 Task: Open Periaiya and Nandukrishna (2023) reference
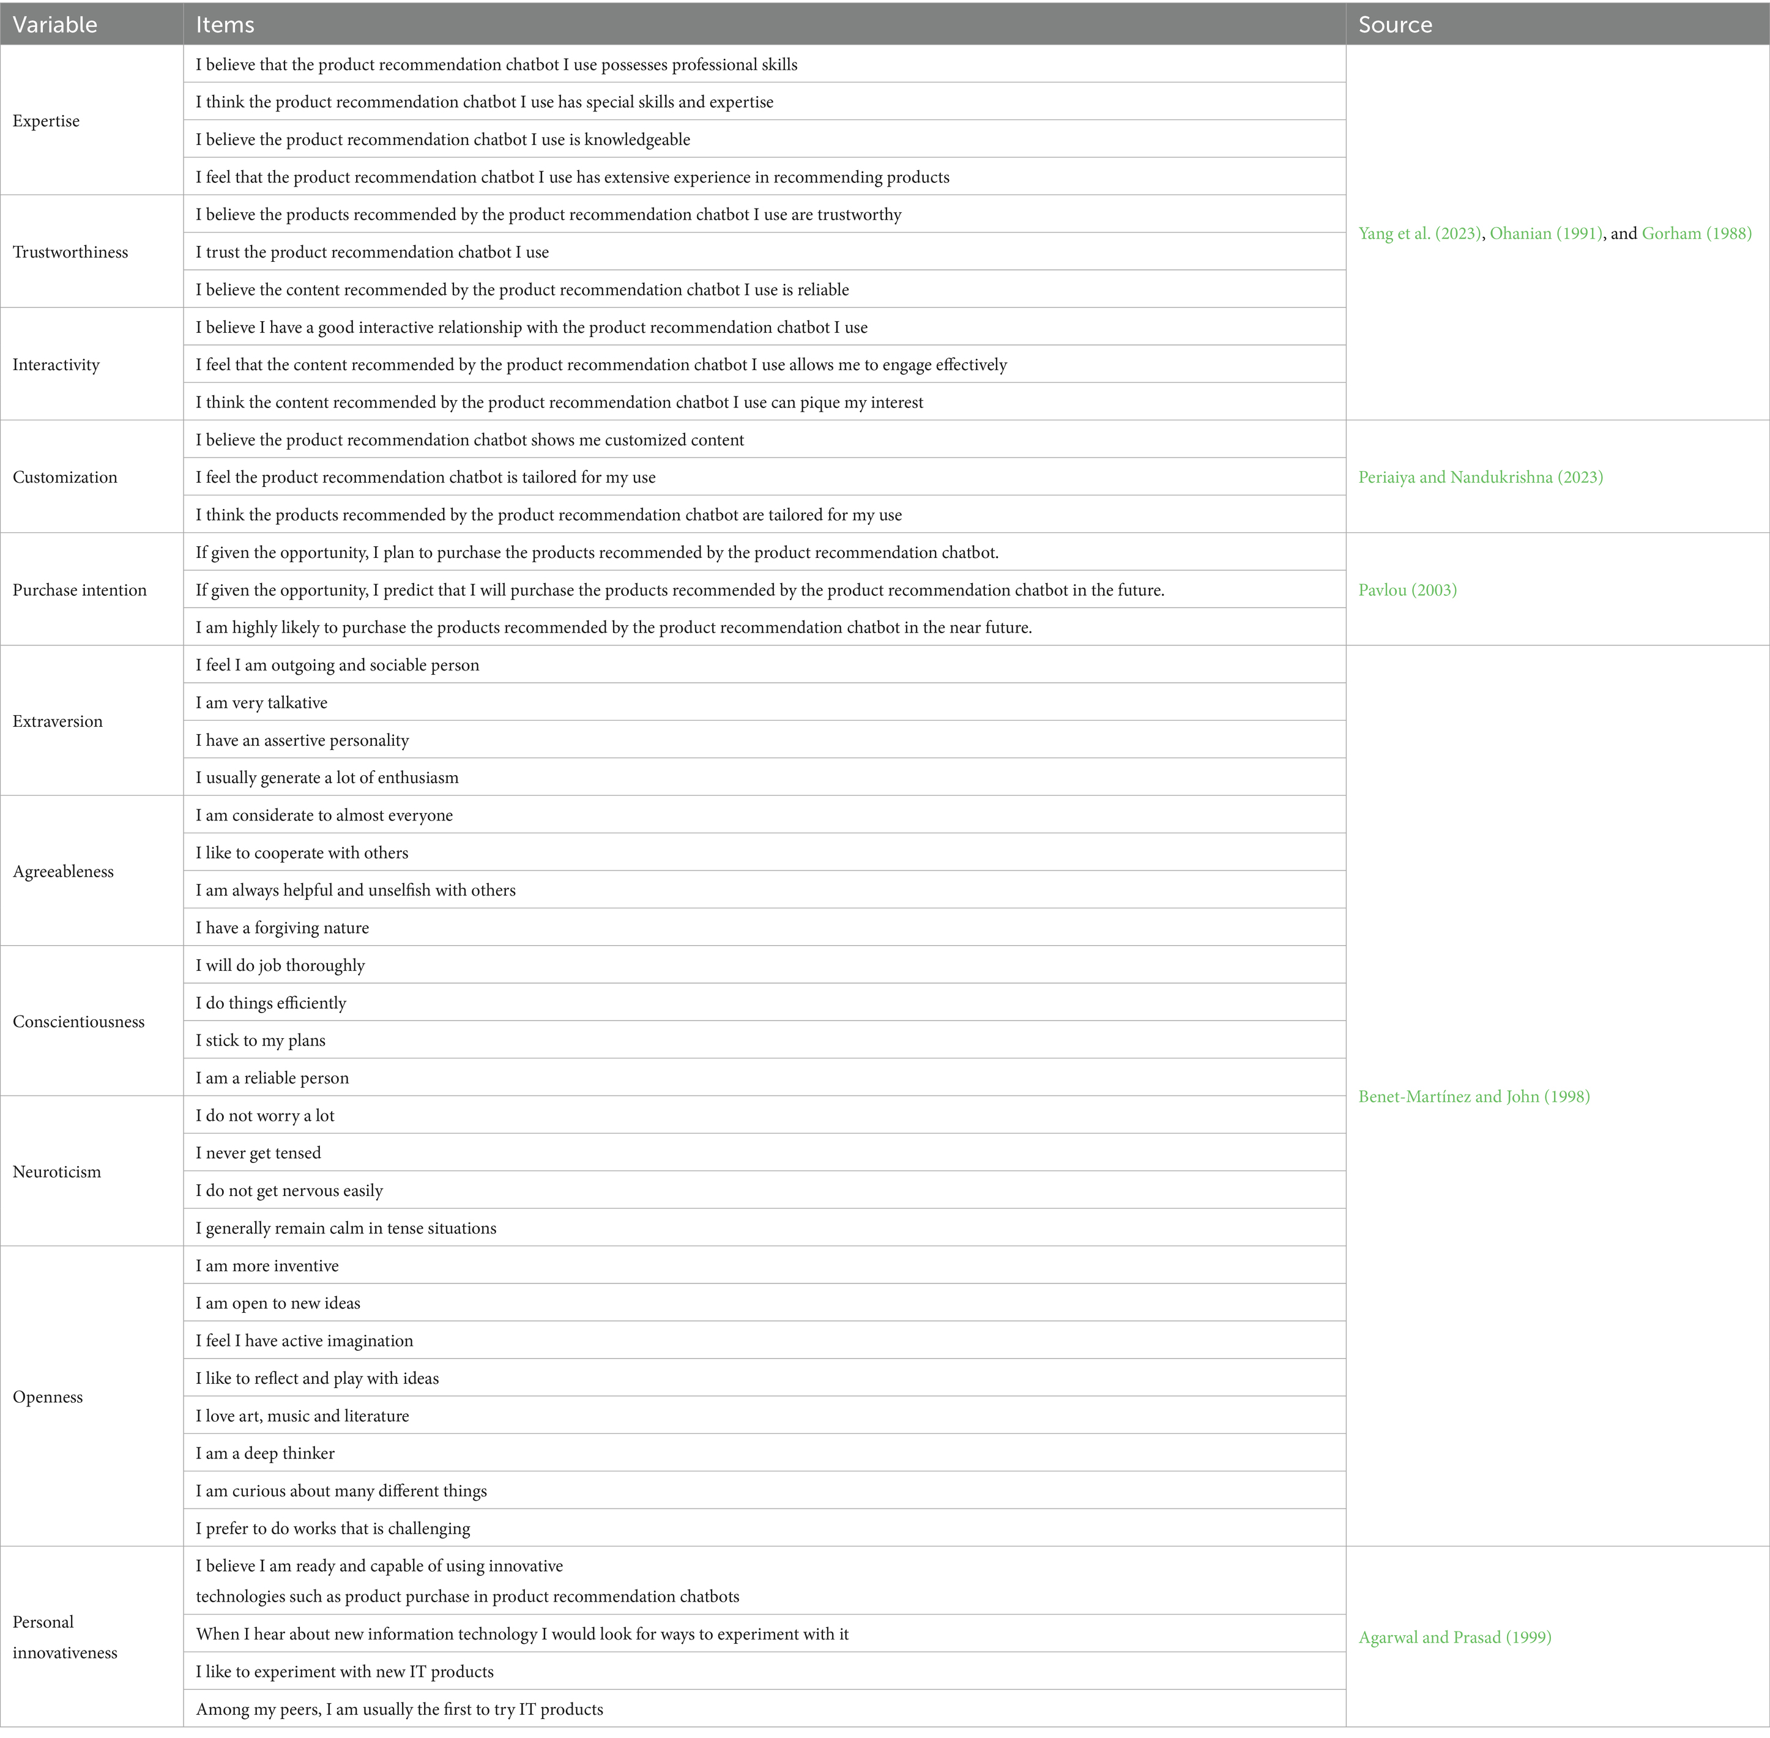[1481, 477]
